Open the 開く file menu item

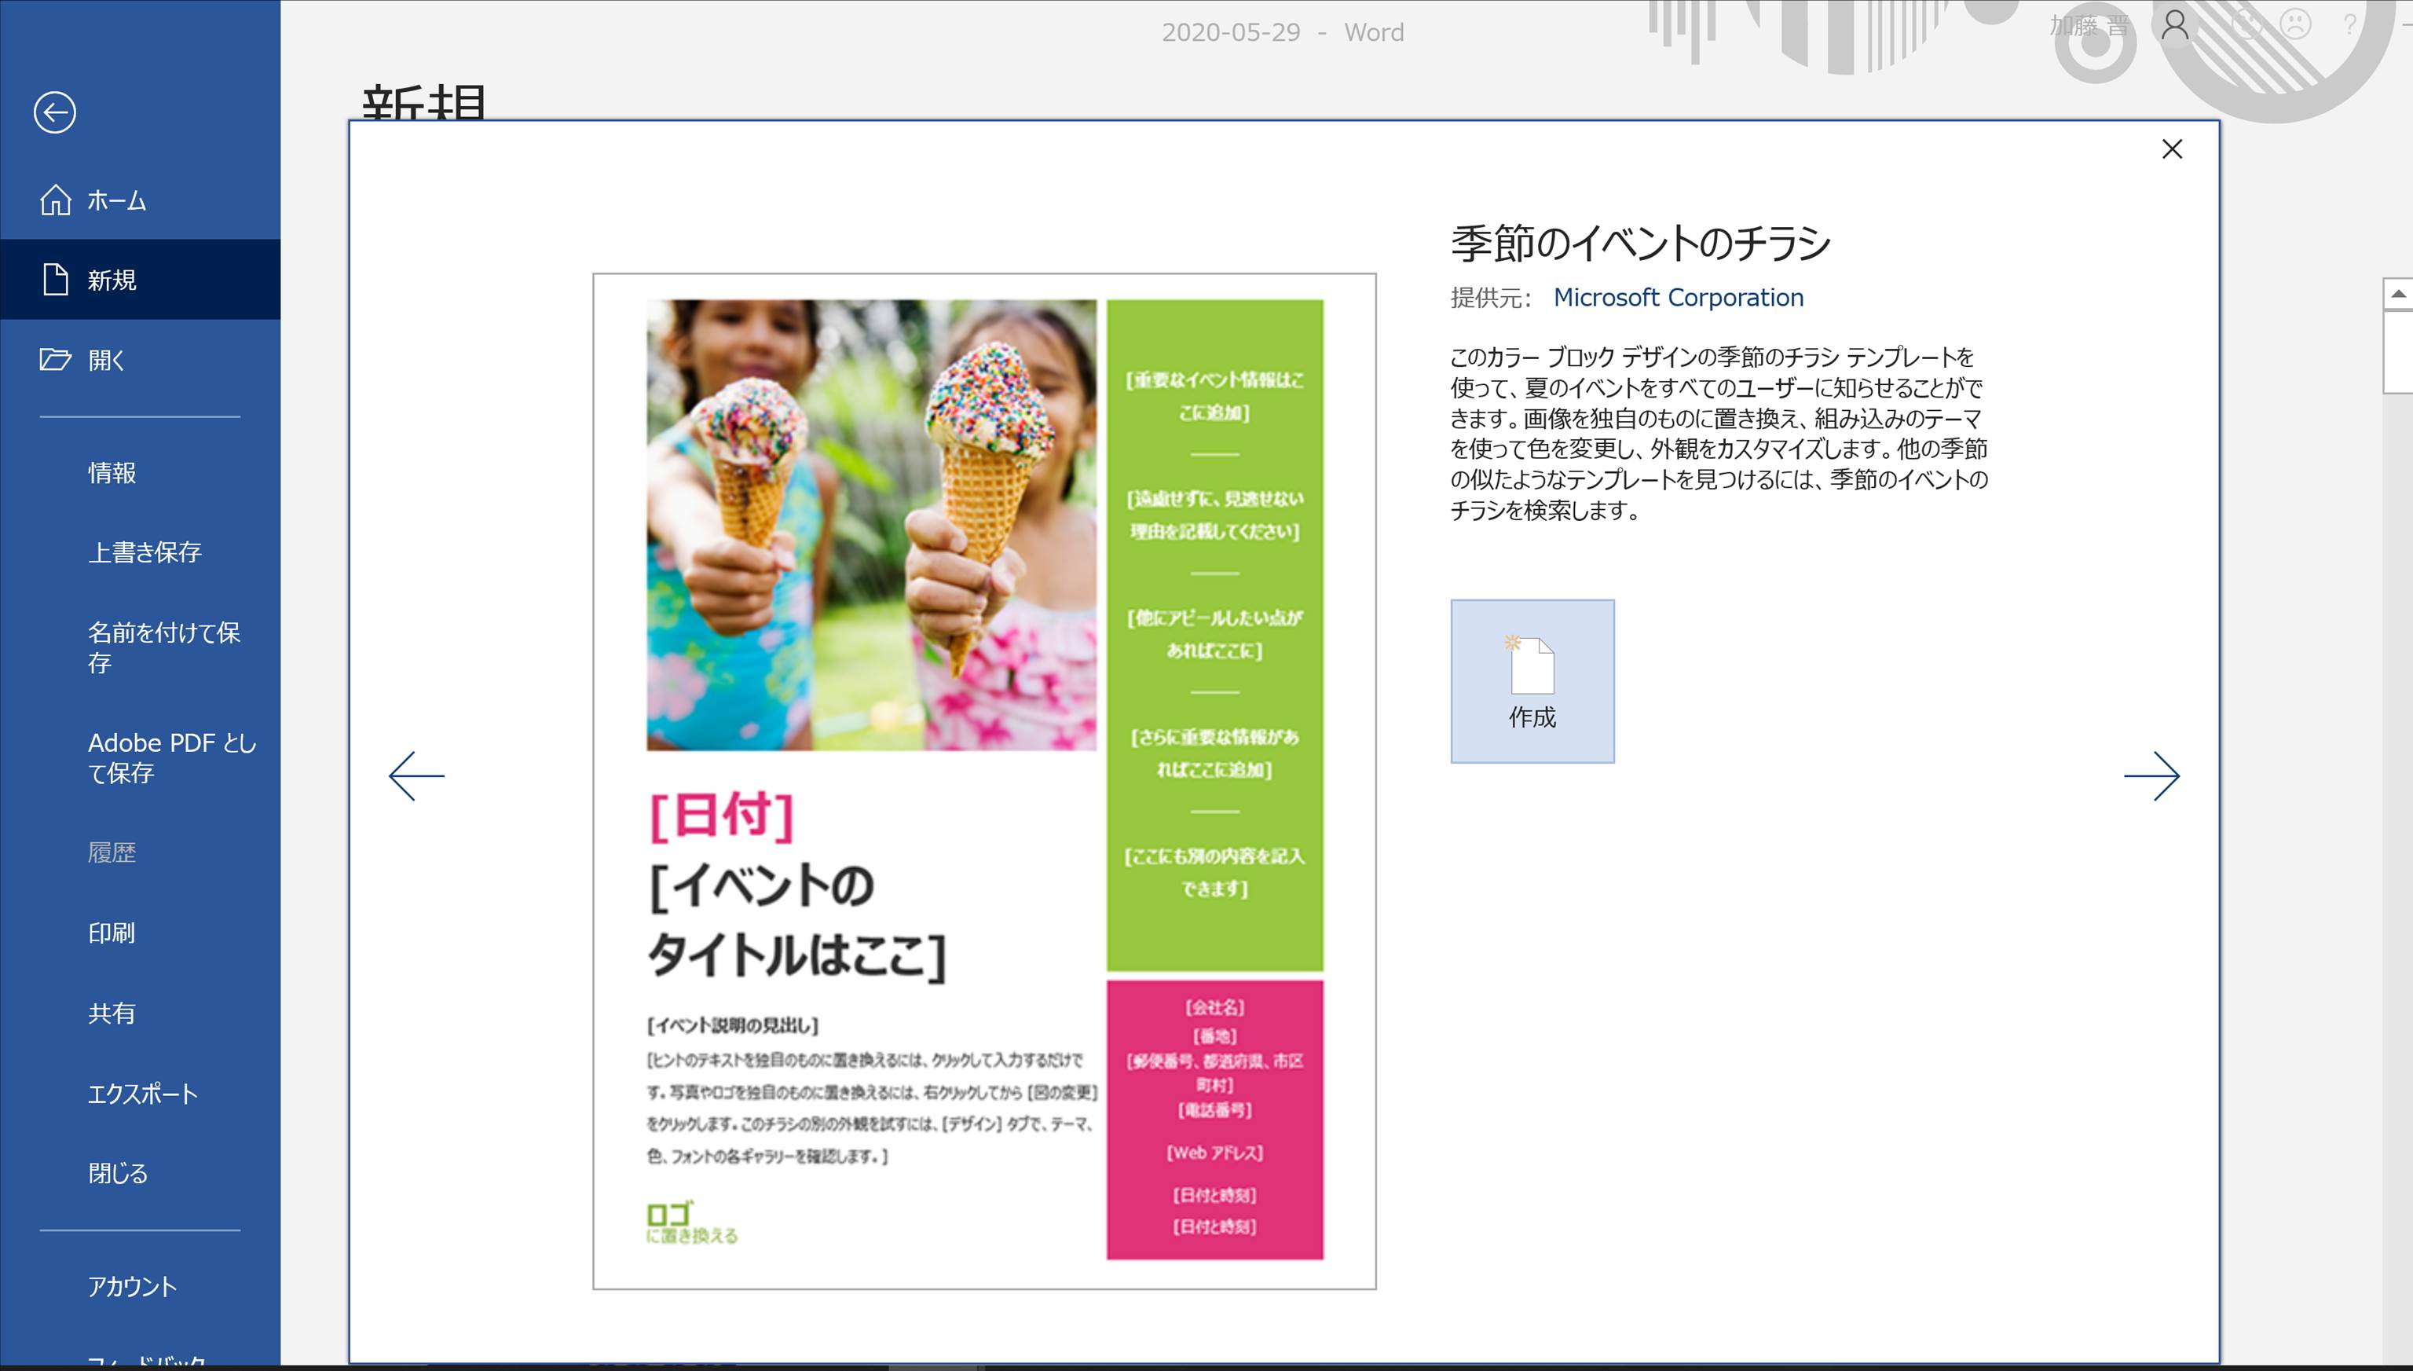tap(141, 360)
